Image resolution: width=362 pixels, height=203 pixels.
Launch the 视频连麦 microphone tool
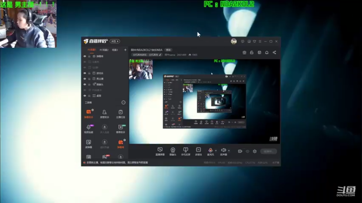click(x=88, y=129)
